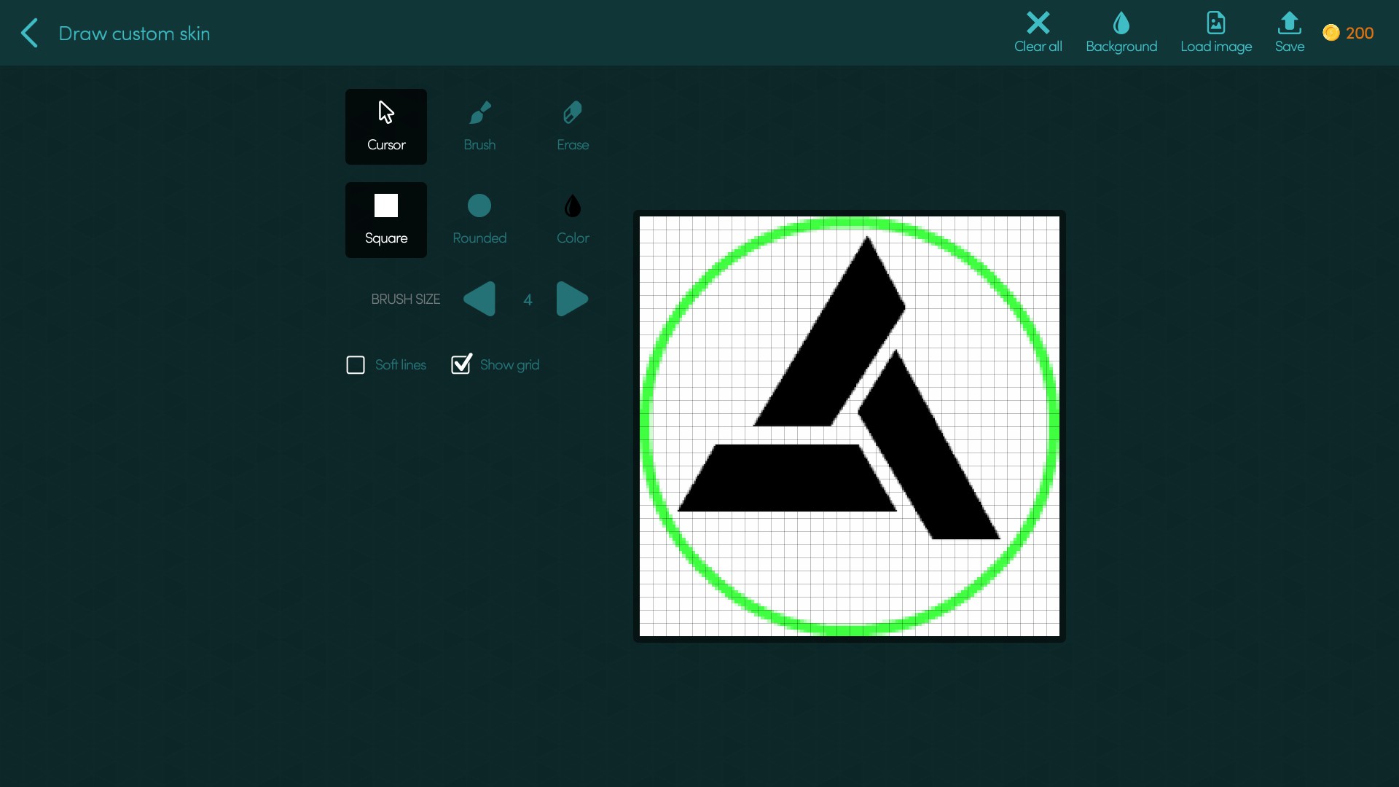
Task: Select the Cursor tool
Action: 386,127
